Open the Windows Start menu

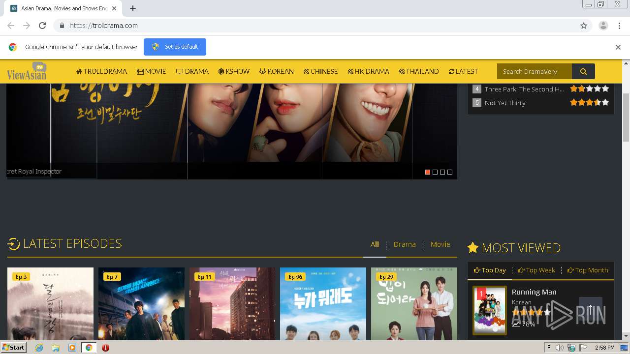click(13, 347)
